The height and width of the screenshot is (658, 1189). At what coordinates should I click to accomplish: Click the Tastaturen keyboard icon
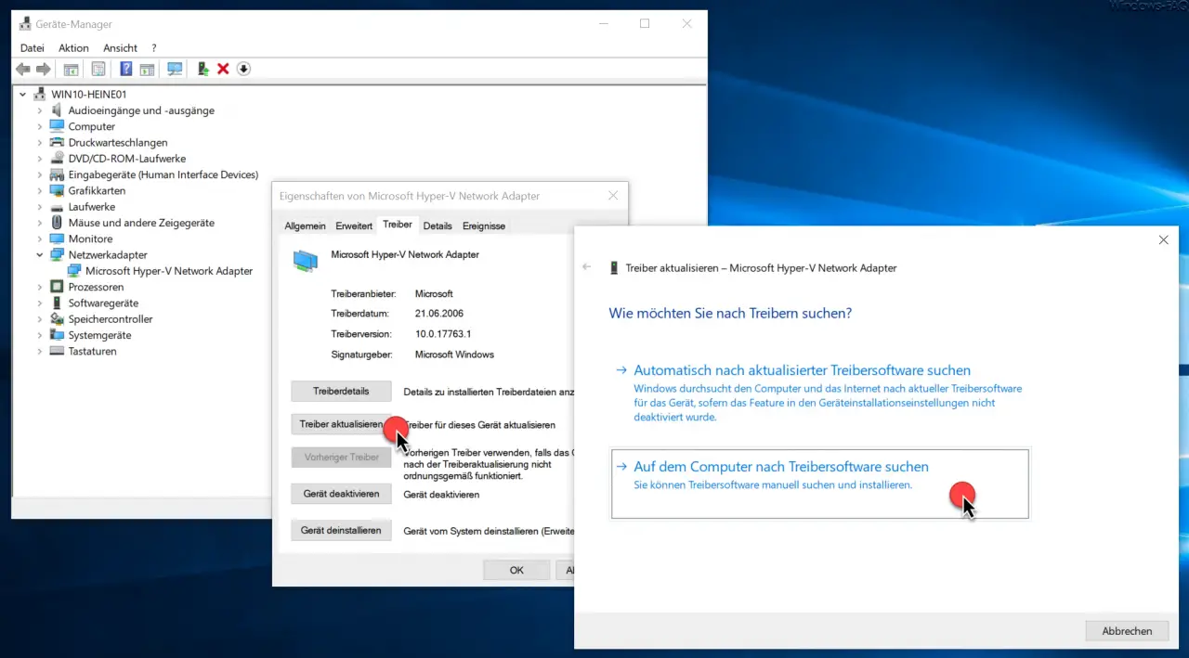pos(57,351)
